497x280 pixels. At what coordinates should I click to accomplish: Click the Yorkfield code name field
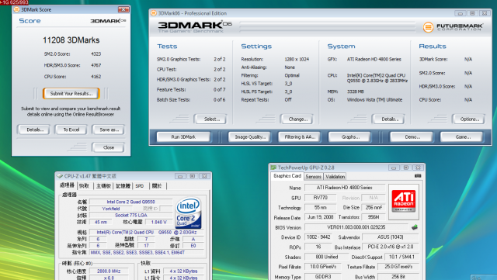coord(110,209)
